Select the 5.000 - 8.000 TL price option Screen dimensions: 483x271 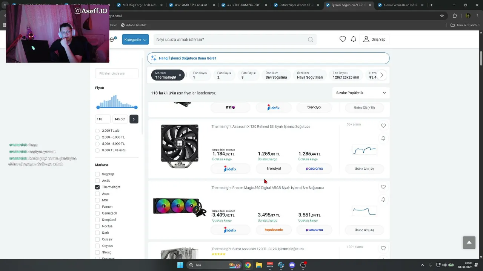click(x=97, y=144)
